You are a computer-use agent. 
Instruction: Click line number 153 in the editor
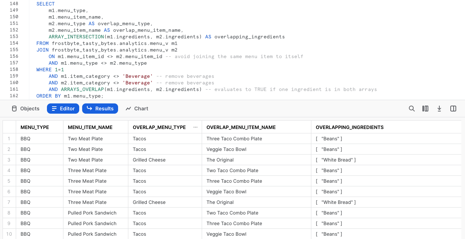tap(14, 37)
